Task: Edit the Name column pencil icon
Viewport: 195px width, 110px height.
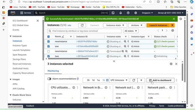Action: (63, 37)
